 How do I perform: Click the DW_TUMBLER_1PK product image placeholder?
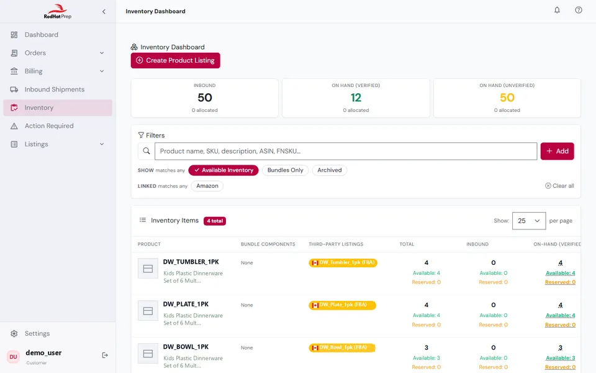click(148, 269)
